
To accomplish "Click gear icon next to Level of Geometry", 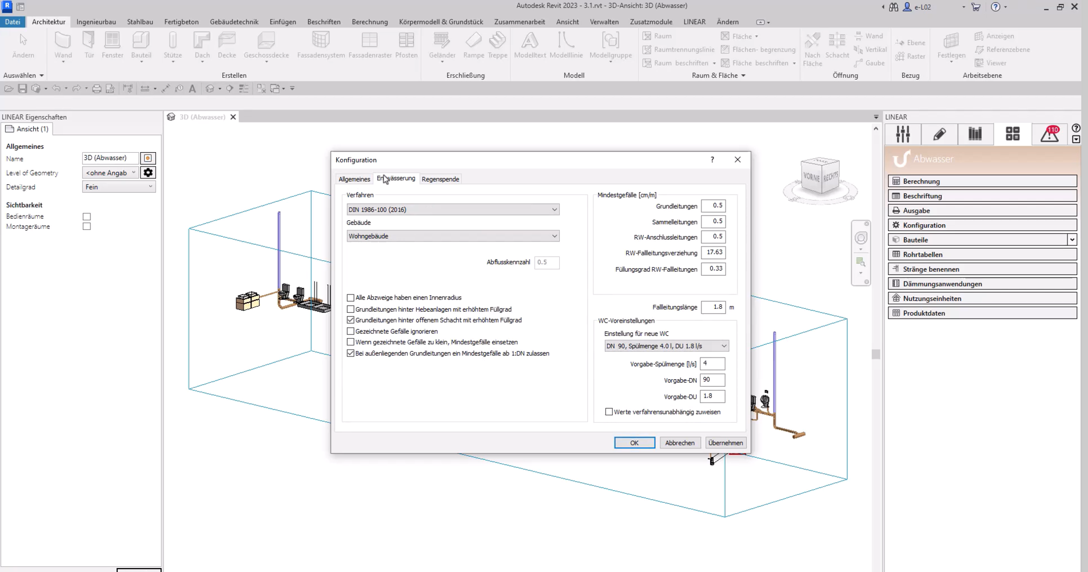I will coord(148,173).
